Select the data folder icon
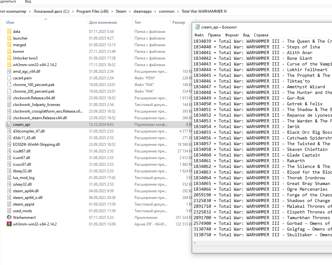The height and width of the screenshot is (265, 332). tap(9, 32)
